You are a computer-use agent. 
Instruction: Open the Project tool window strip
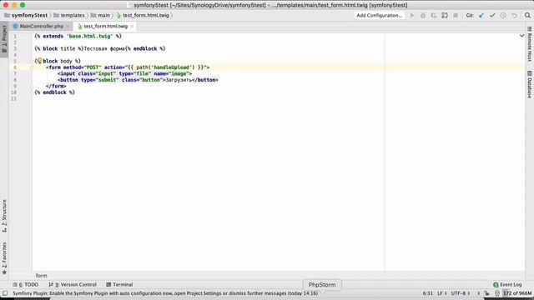pyautogui.click(x=4, y=39)
